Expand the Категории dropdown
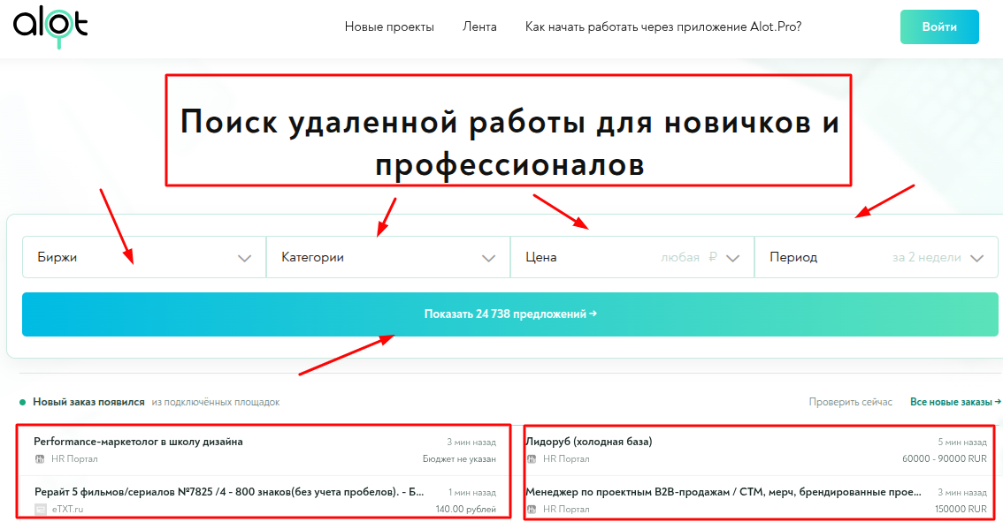The height and width of the screenshot is (522, 1003). coord(388,257)
